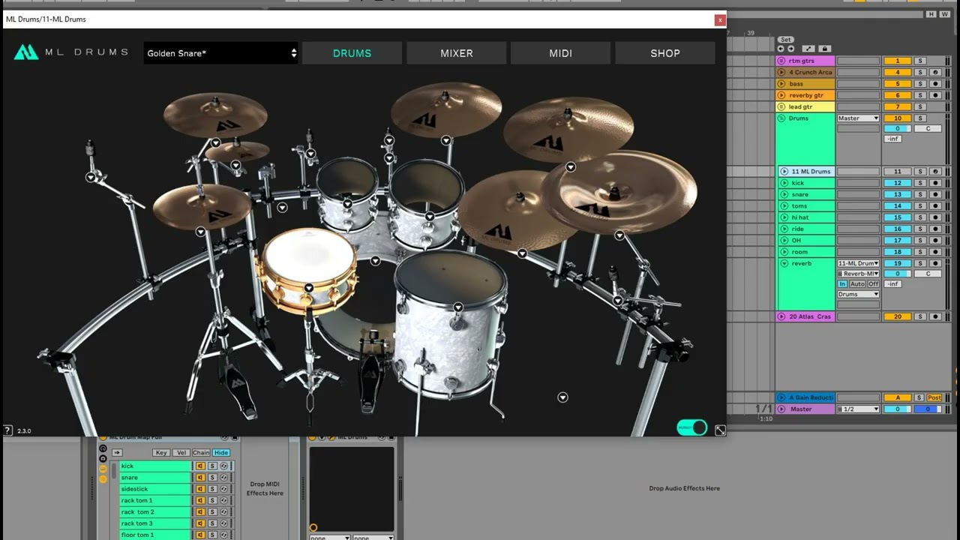960x540 pixels.
Task: Click the Set locator button
Action: 785,40
